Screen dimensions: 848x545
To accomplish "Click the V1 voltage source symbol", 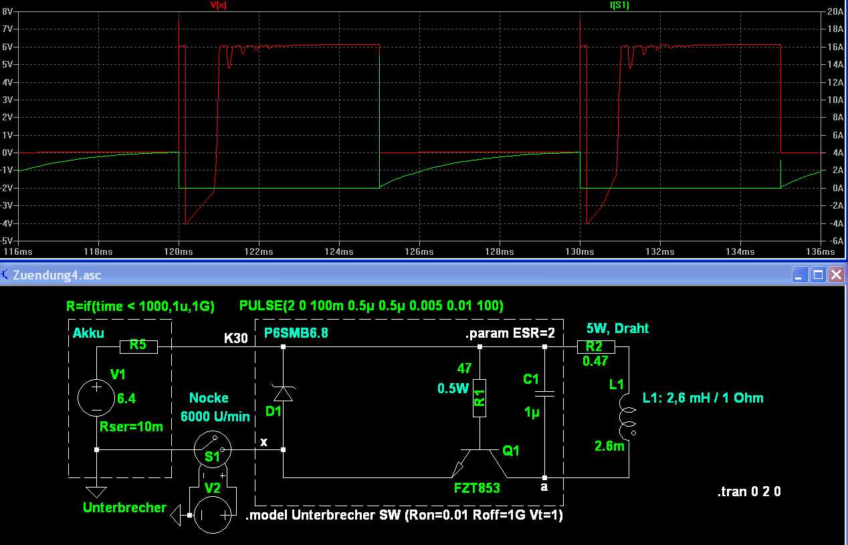I will (96, 399).
